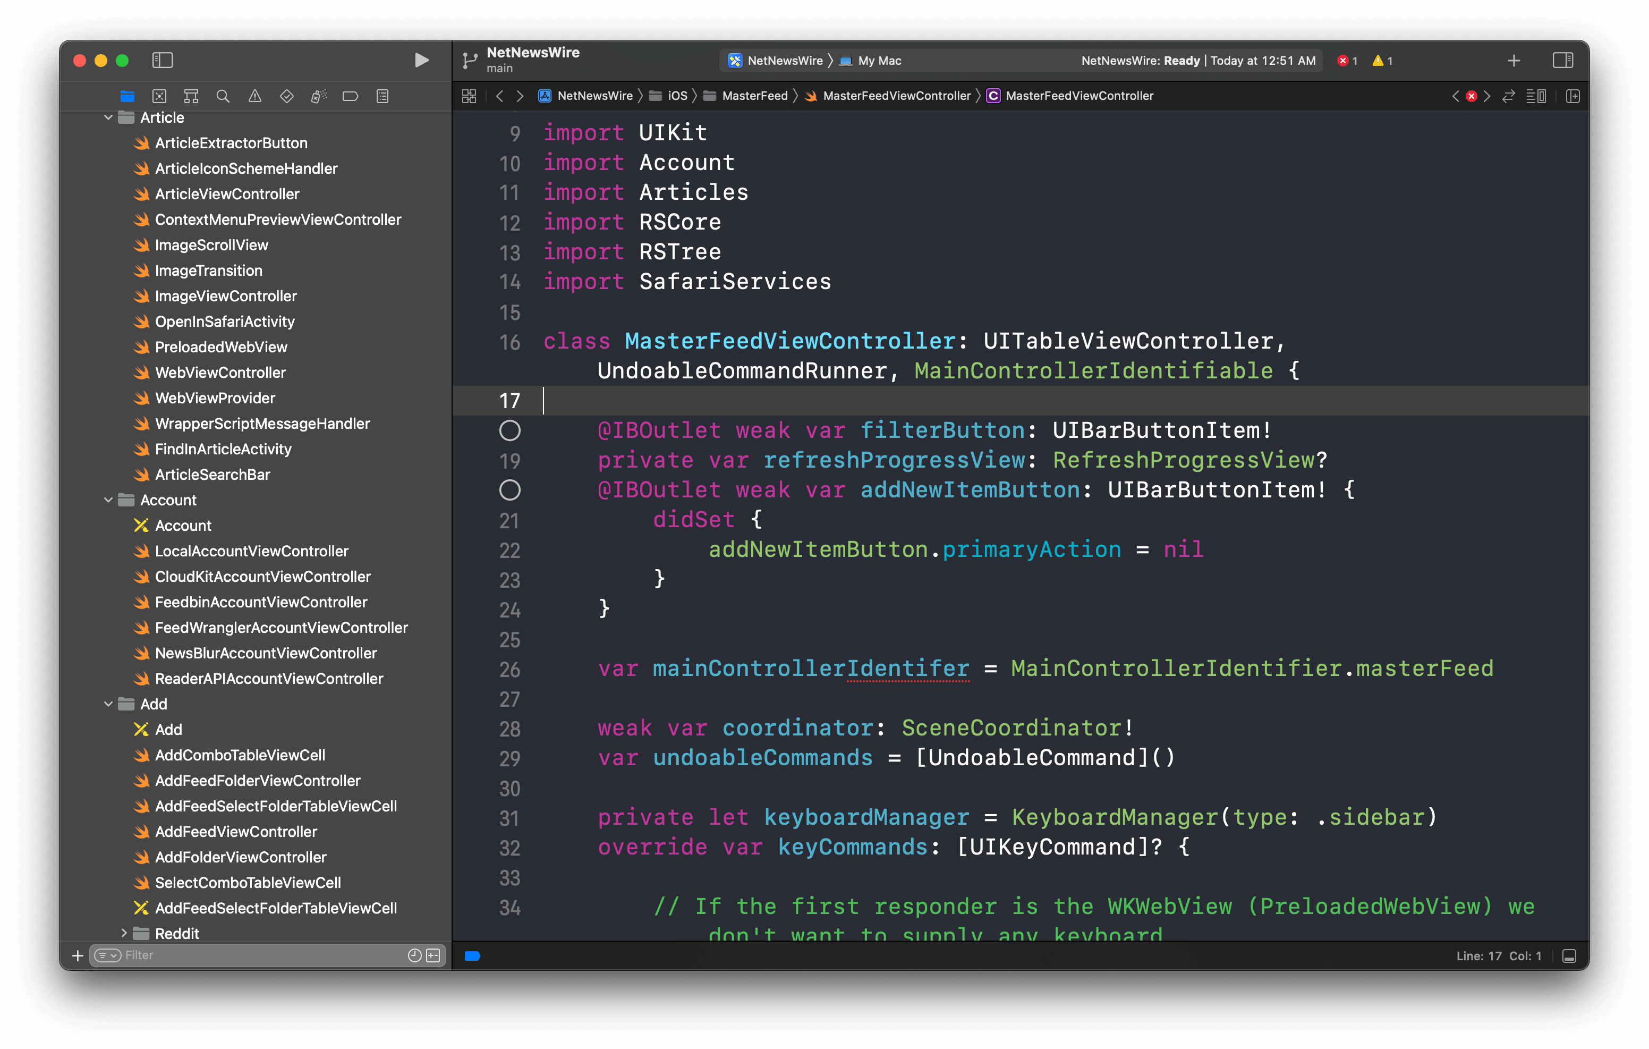The width and height of the screenshot is (1649, 1049).
Task: Toggle the debug area at bottom right
Action: coord(1569,956)
